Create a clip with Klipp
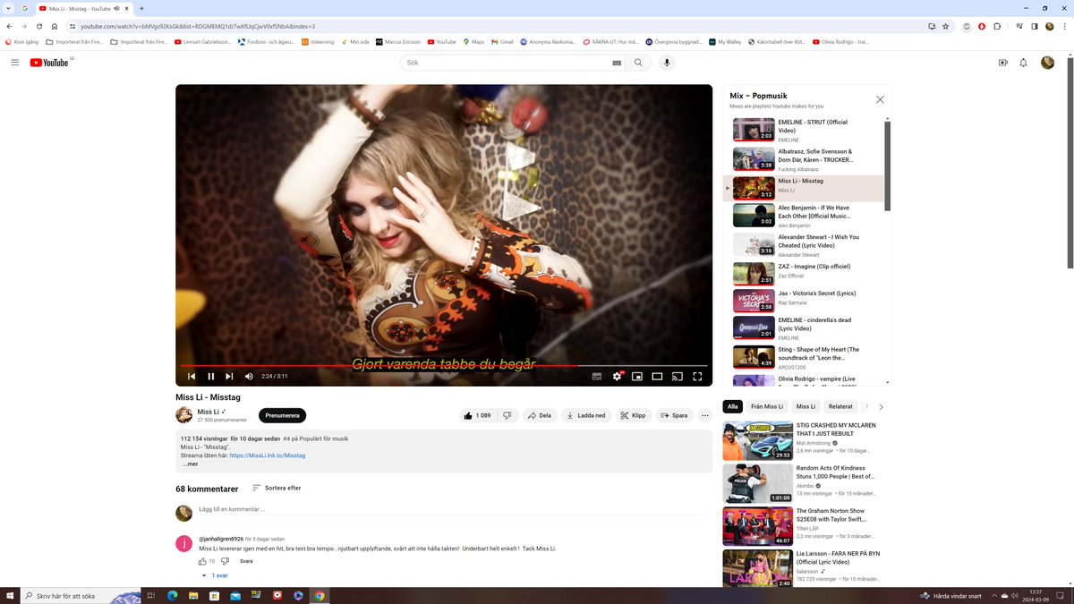This screenshot has height=604, width=1074. pos(634,415)
